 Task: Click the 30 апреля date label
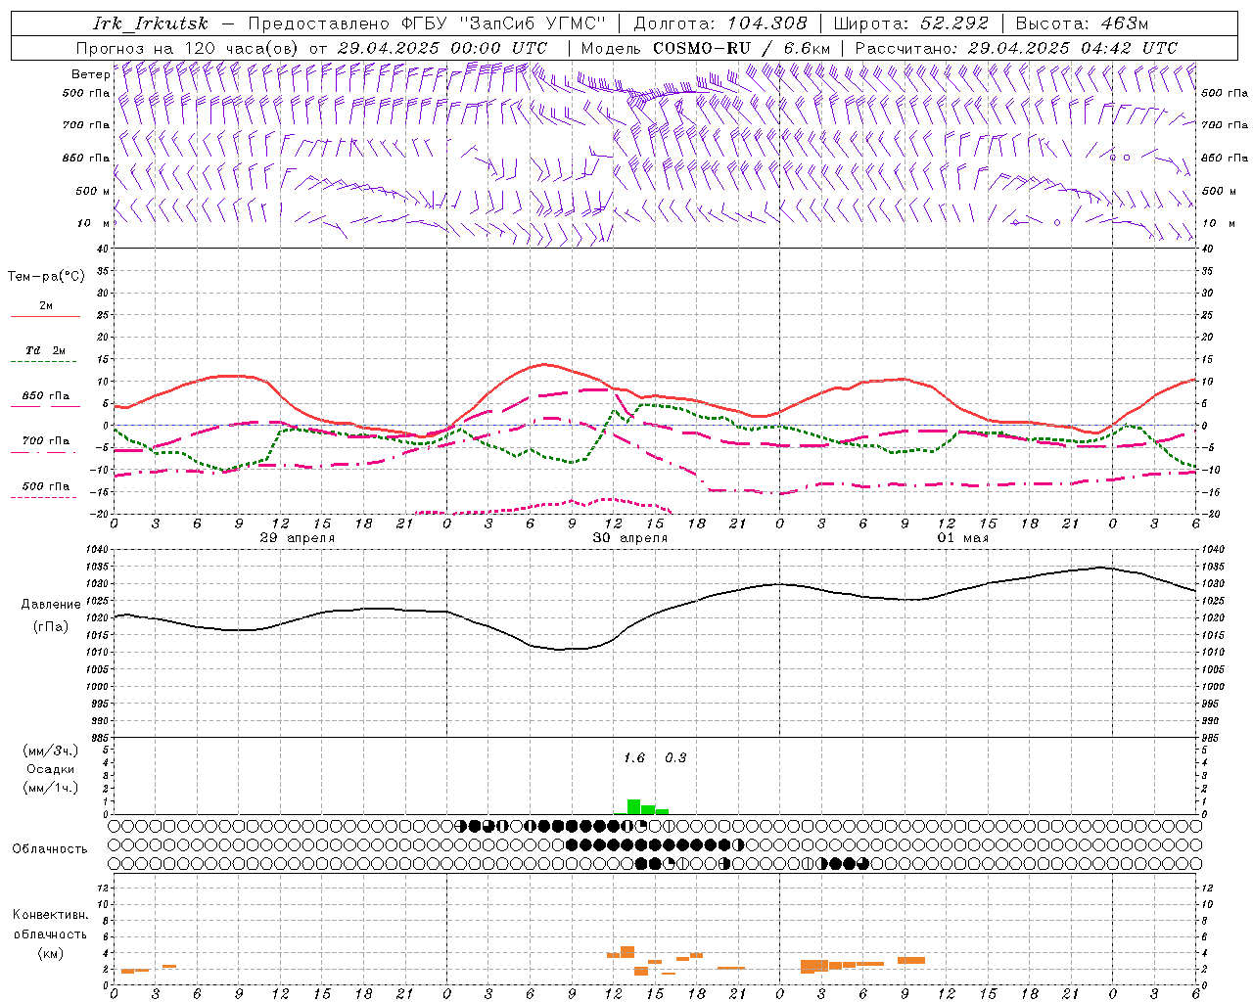[630, 538]
